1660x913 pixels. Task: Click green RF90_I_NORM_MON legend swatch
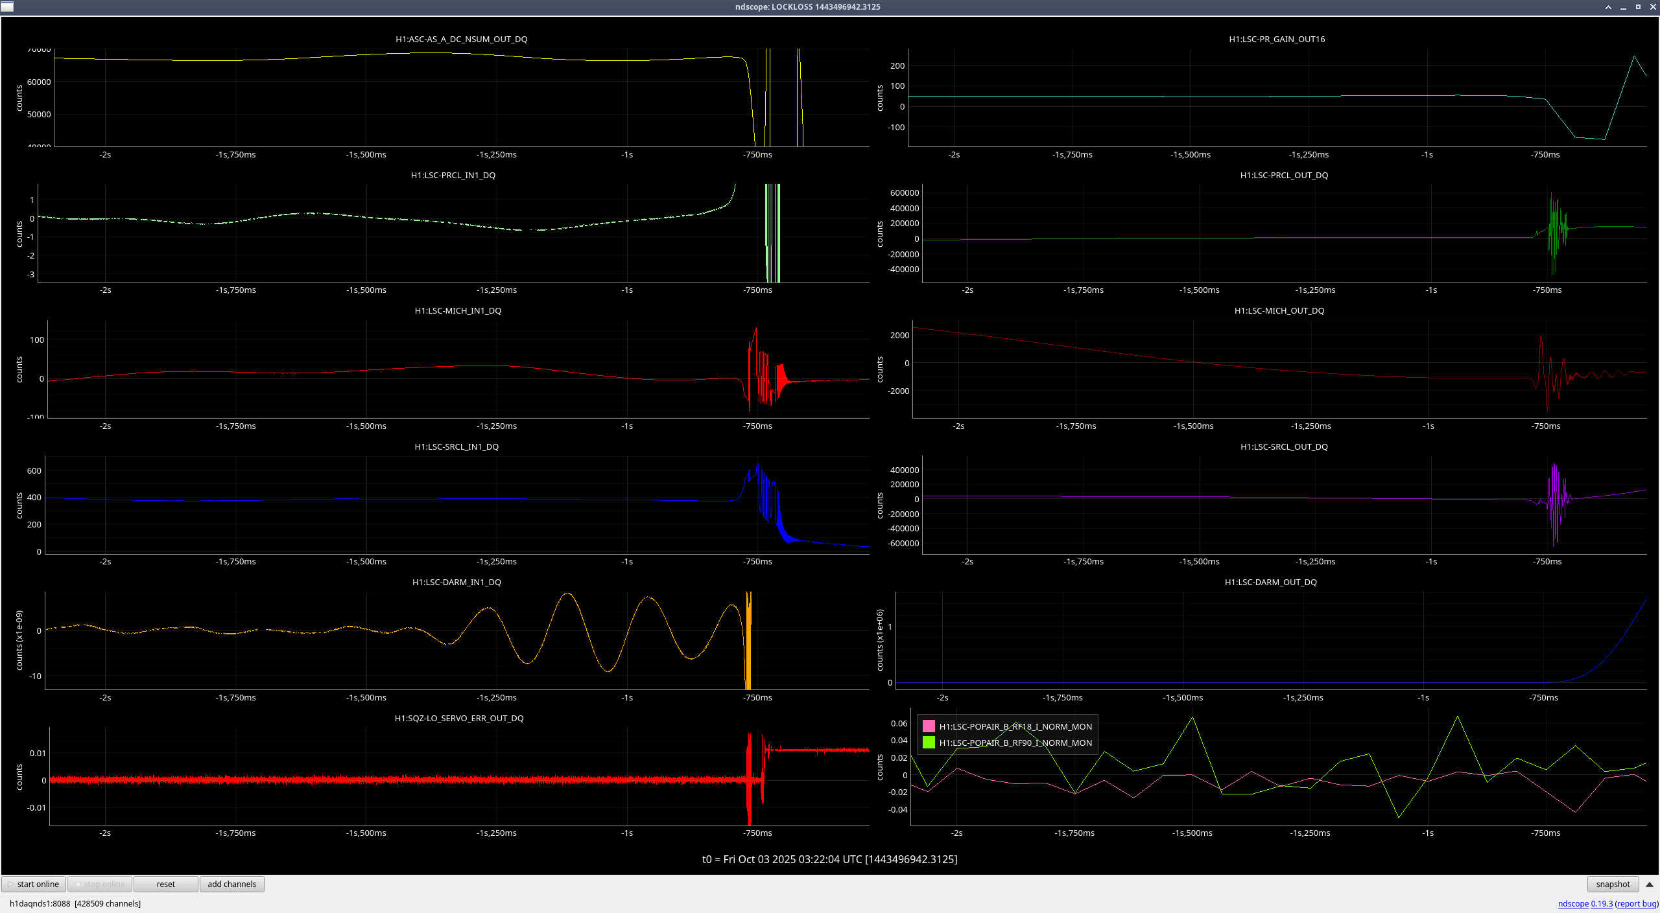click(x=929, y=743)
